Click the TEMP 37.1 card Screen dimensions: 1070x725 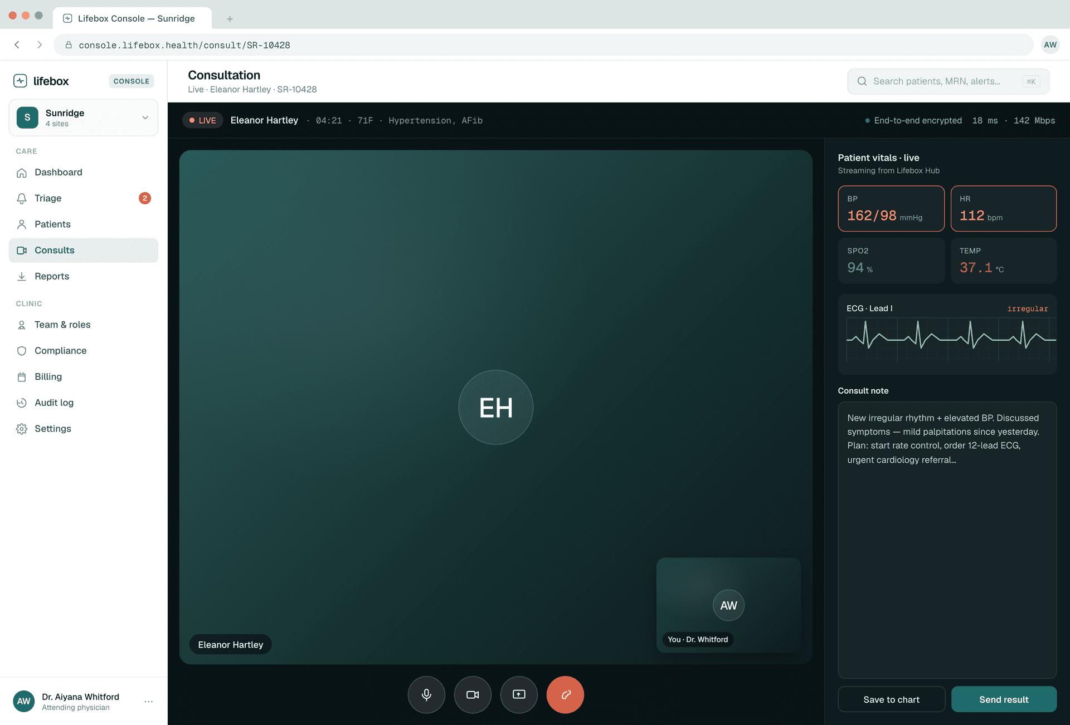[1004, 261]
